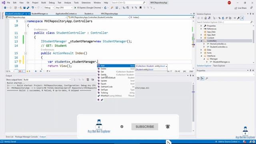Click the Solution Explorer Home icon

pos(206,18)
